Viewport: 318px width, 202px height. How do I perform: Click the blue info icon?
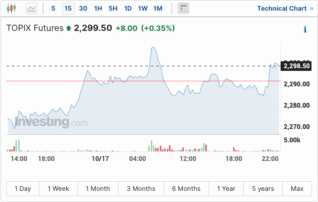click(x=305, y=29)
